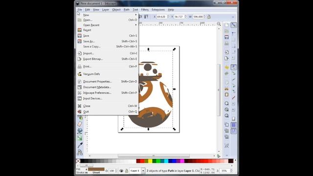The width and height of the screenshot is (313, 176).
Task: Click the zoom percentage stepper
Action: tap(231, 171)
